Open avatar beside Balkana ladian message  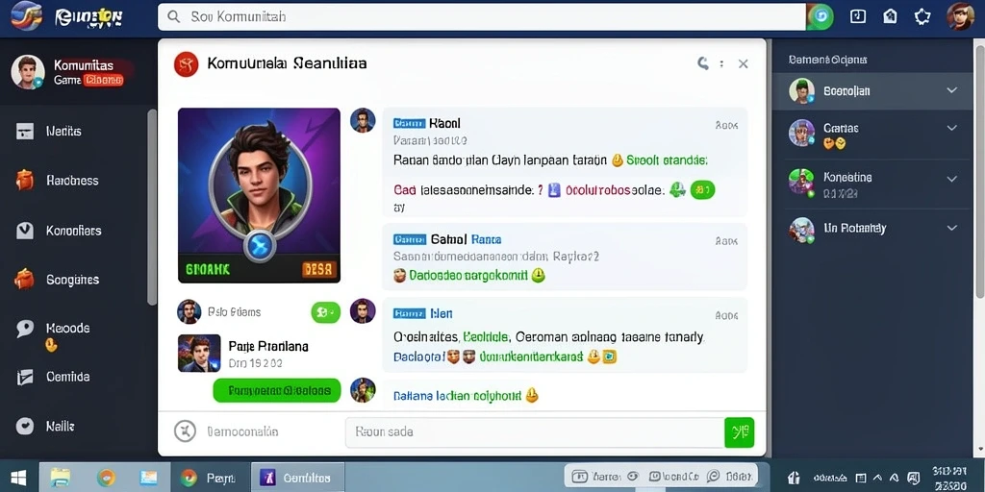[x=363, y=390]
